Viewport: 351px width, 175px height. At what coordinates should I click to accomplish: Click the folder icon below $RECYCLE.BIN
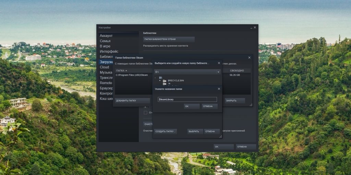tap(165, 84)
